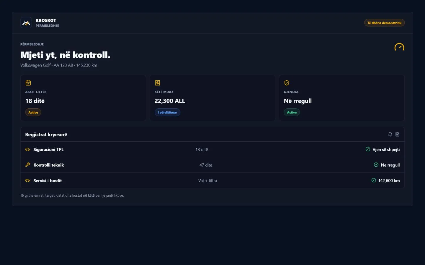This screenshot has width=425, height=265.
Task: Open the document icon in Regjistrat kryesorë header
Action: [398, 134]
